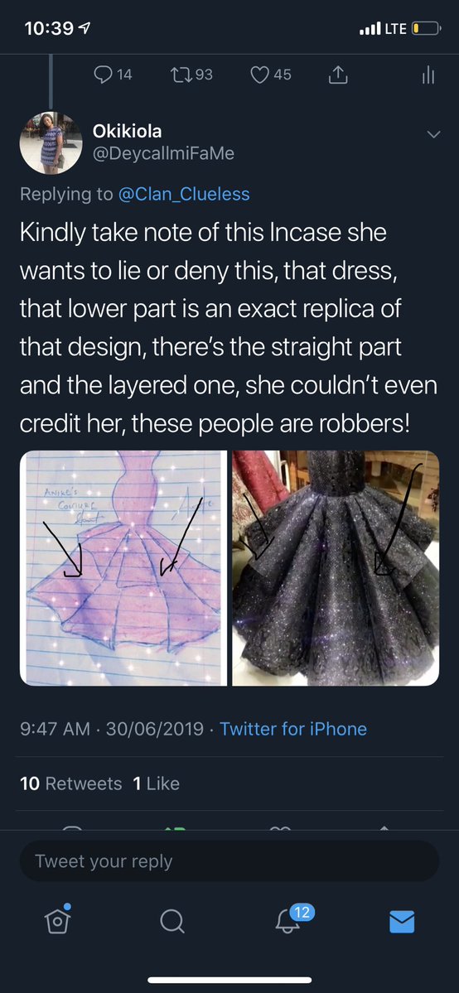The width and height of the screenshot is (459, 993).
Task: View the 1 Like list
Action: point(156,783)
